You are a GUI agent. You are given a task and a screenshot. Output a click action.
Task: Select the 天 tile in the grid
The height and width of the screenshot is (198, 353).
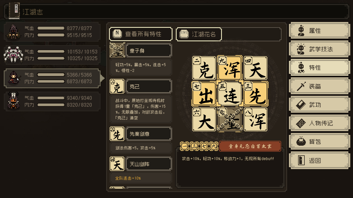[x=255, y=69]
